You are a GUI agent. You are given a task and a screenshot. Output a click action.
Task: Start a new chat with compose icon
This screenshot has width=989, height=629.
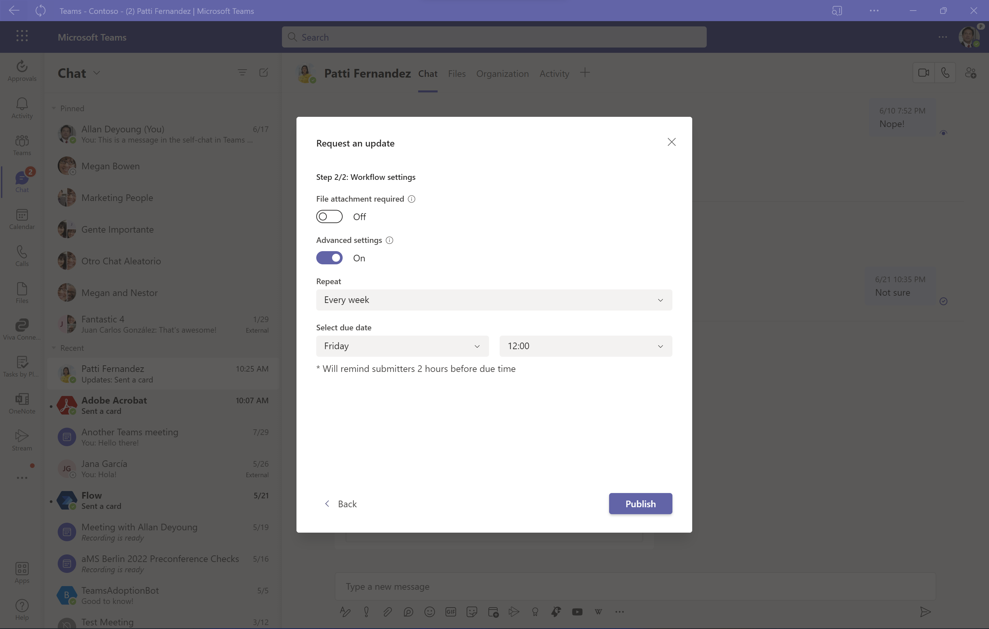click(x=264, y=72)
